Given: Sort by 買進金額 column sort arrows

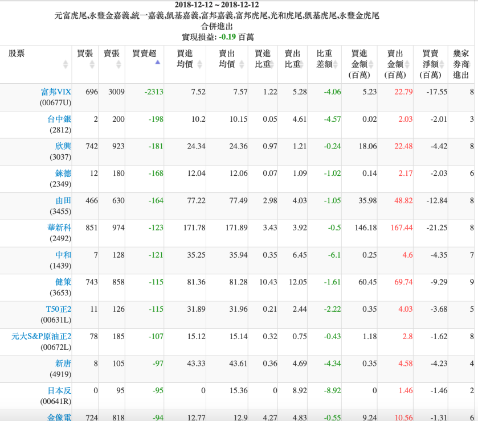Looking at the screenshot, I should 371,64.
